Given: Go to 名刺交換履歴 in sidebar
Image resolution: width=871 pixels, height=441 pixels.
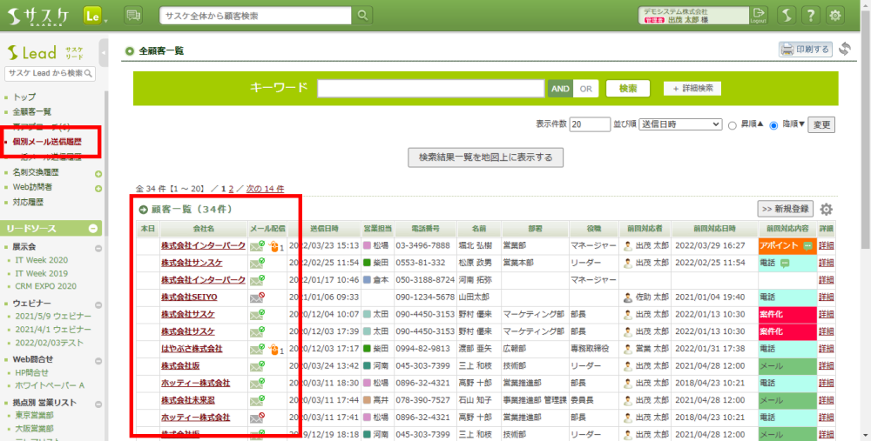Looking at the screenshot, I should (41, 173).
